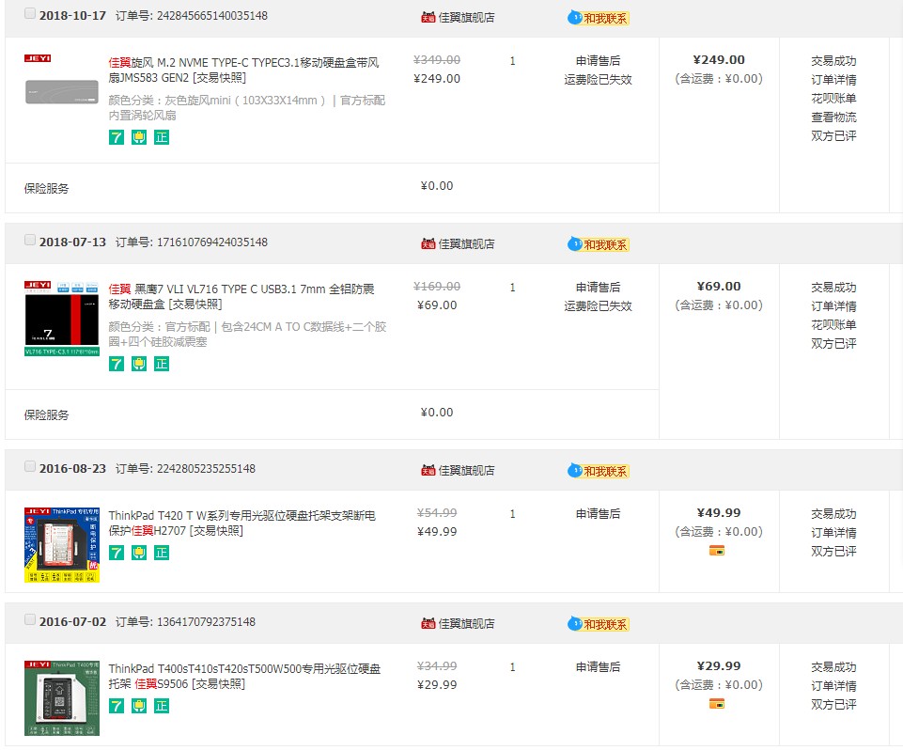Click 申请售后 for the ¥29.99 item

pyautogui.click(x=598, y=666)
